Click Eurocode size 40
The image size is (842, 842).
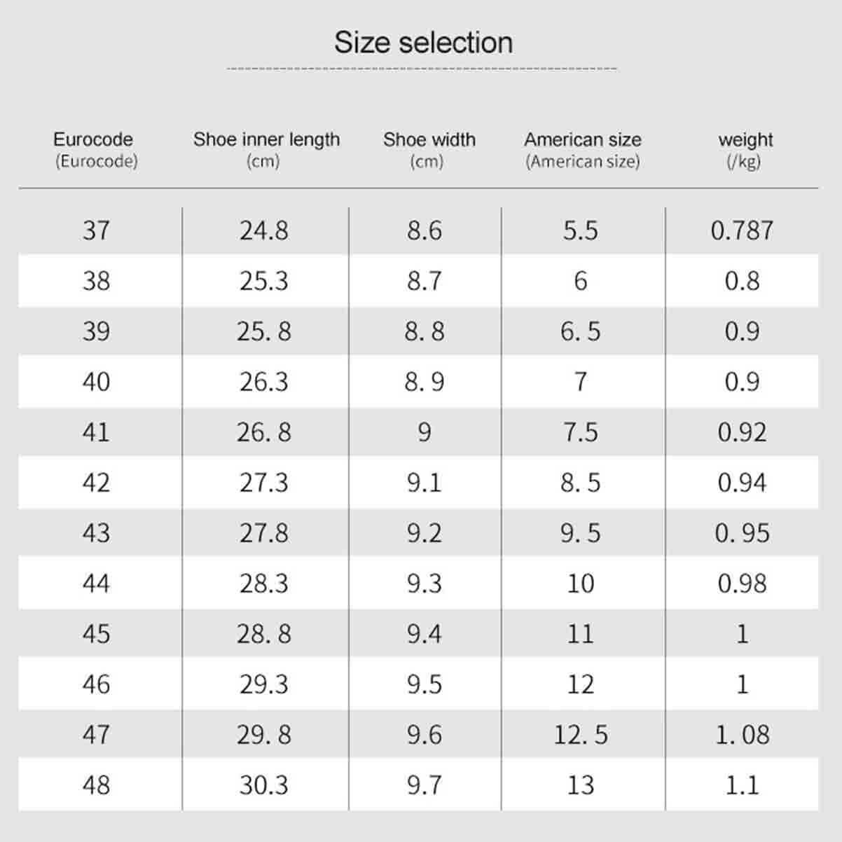(x=96, y=382)
